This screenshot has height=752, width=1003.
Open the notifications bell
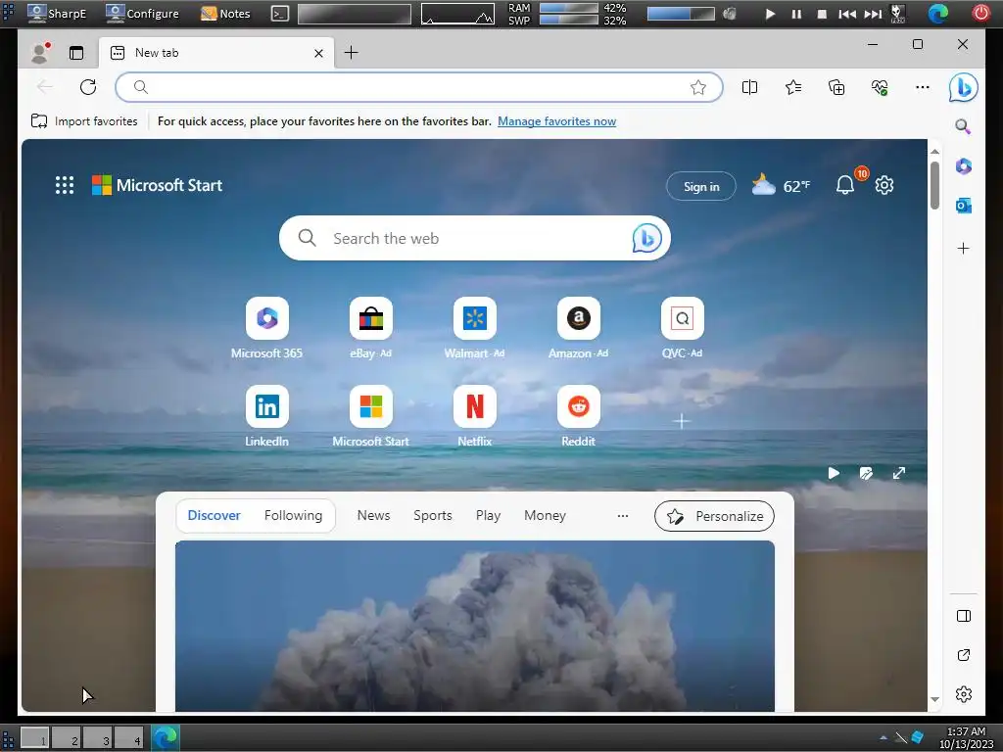click(845, 185)
